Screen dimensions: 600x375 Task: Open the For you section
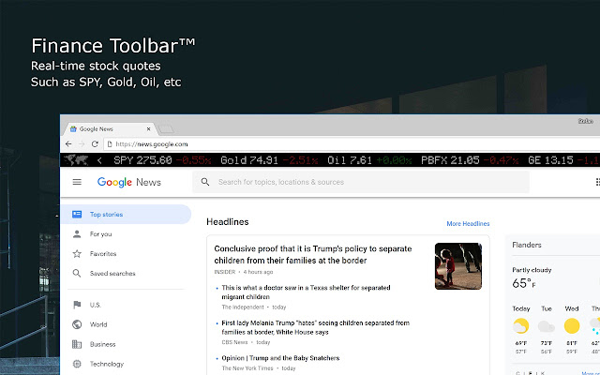tap(100, 234)
